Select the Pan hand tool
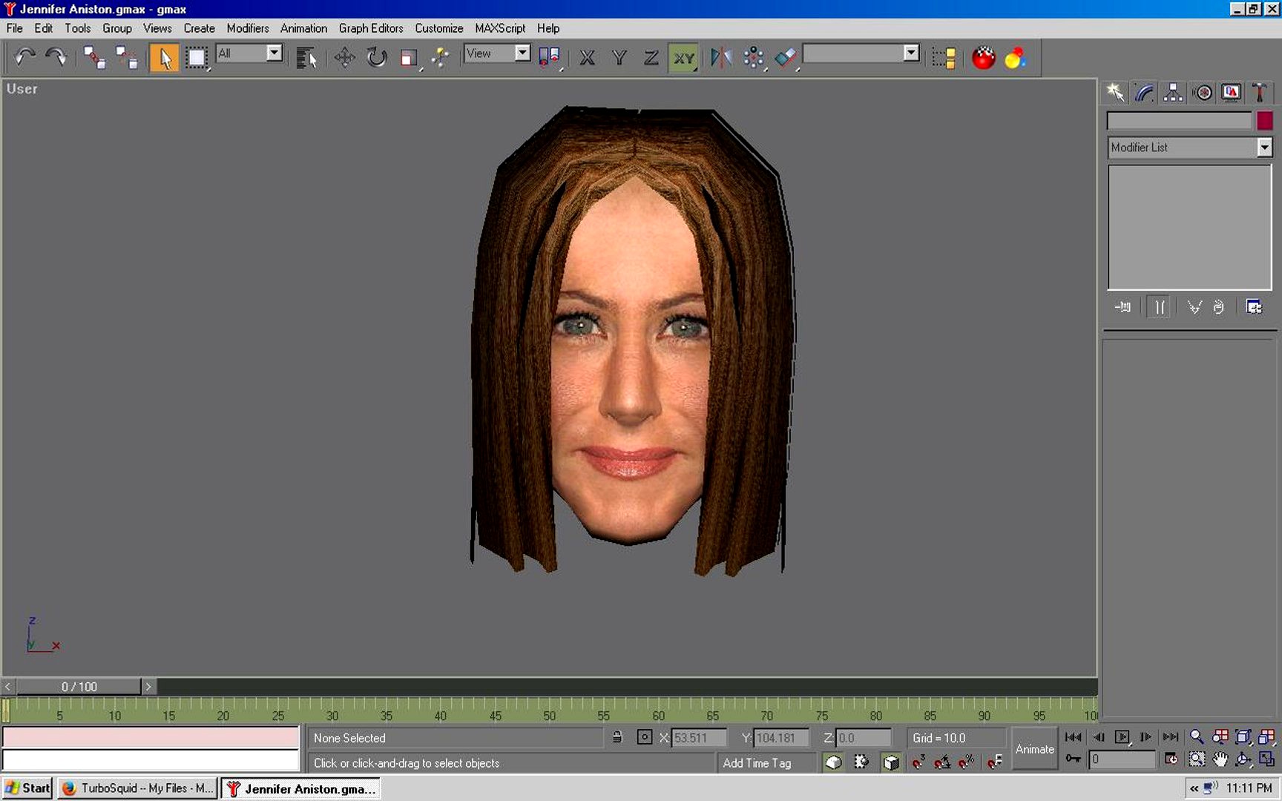1282x801 pixels. (1220, 759)
